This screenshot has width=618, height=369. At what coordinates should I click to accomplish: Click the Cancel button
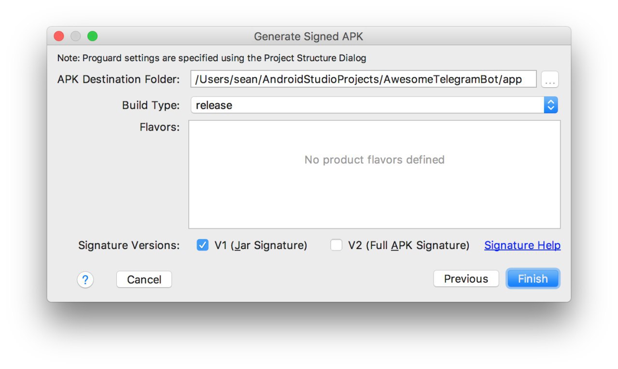[144, 279]
